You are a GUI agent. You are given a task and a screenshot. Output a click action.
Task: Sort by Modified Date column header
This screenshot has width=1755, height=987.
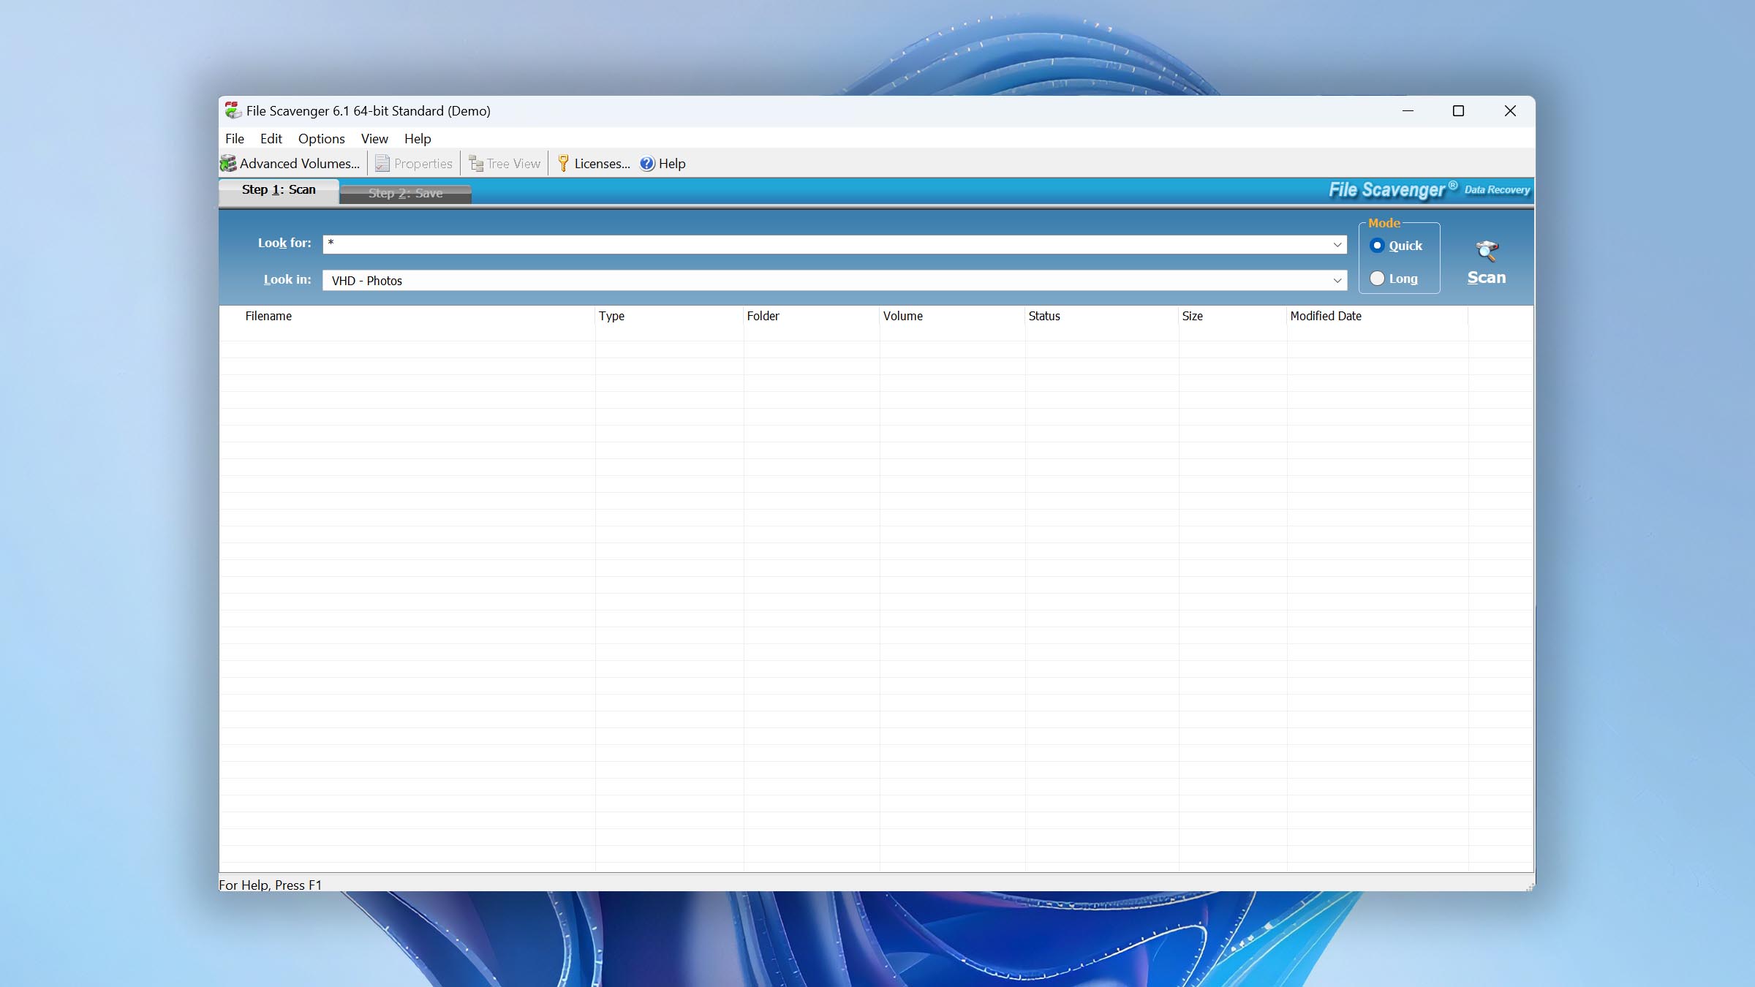1378,316
